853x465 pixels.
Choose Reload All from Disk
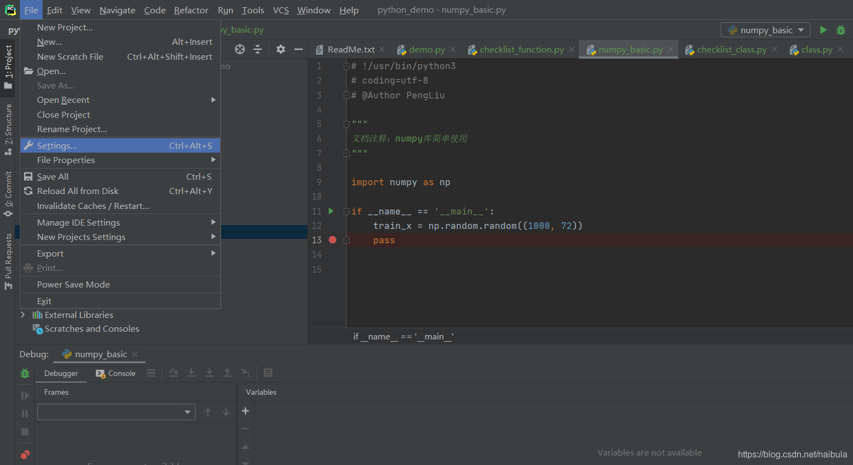121,191
